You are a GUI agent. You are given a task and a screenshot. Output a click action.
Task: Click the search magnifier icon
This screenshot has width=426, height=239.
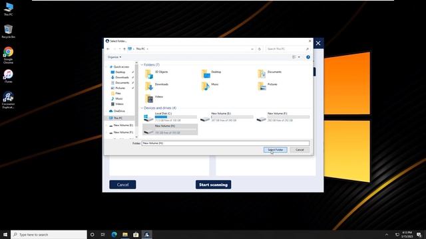click(308, 49)
